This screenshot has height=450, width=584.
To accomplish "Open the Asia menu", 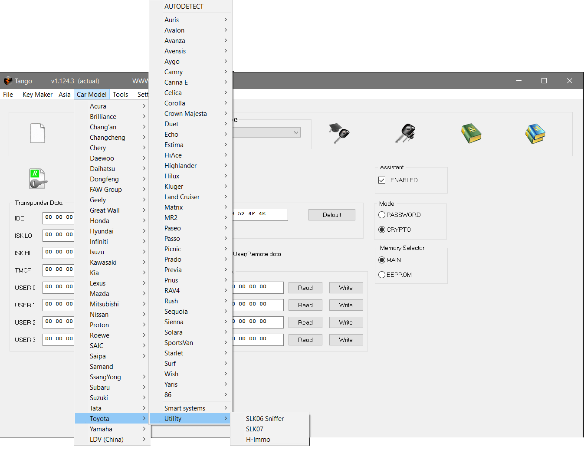I will tap(65, 95).
